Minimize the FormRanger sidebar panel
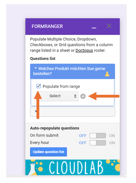 [x=94, y=28]
